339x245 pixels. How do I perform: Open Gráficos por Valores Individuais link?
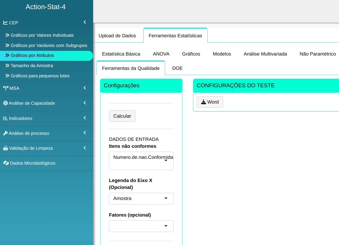(42, 35)
